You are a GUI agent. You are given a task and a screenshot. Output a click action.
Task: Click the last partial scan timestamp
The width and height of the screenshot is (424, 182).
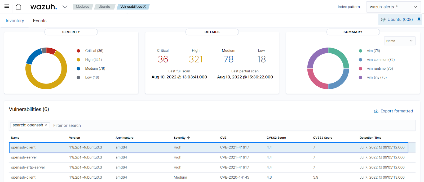point(245,77)
